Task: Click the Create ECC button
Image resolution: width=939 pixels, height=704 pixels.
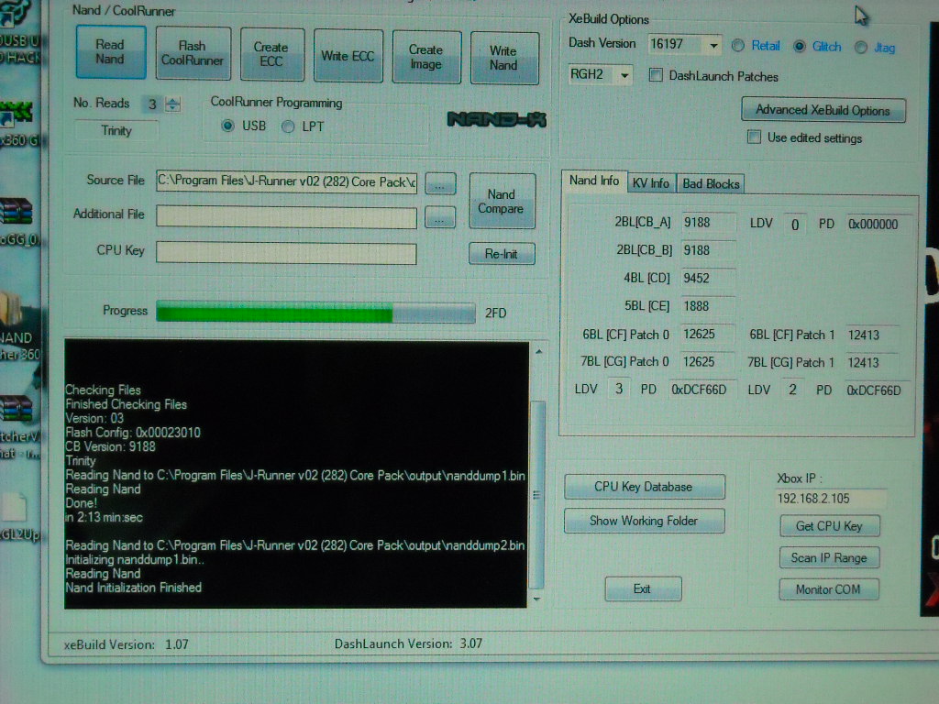Action: coord(271,55)
